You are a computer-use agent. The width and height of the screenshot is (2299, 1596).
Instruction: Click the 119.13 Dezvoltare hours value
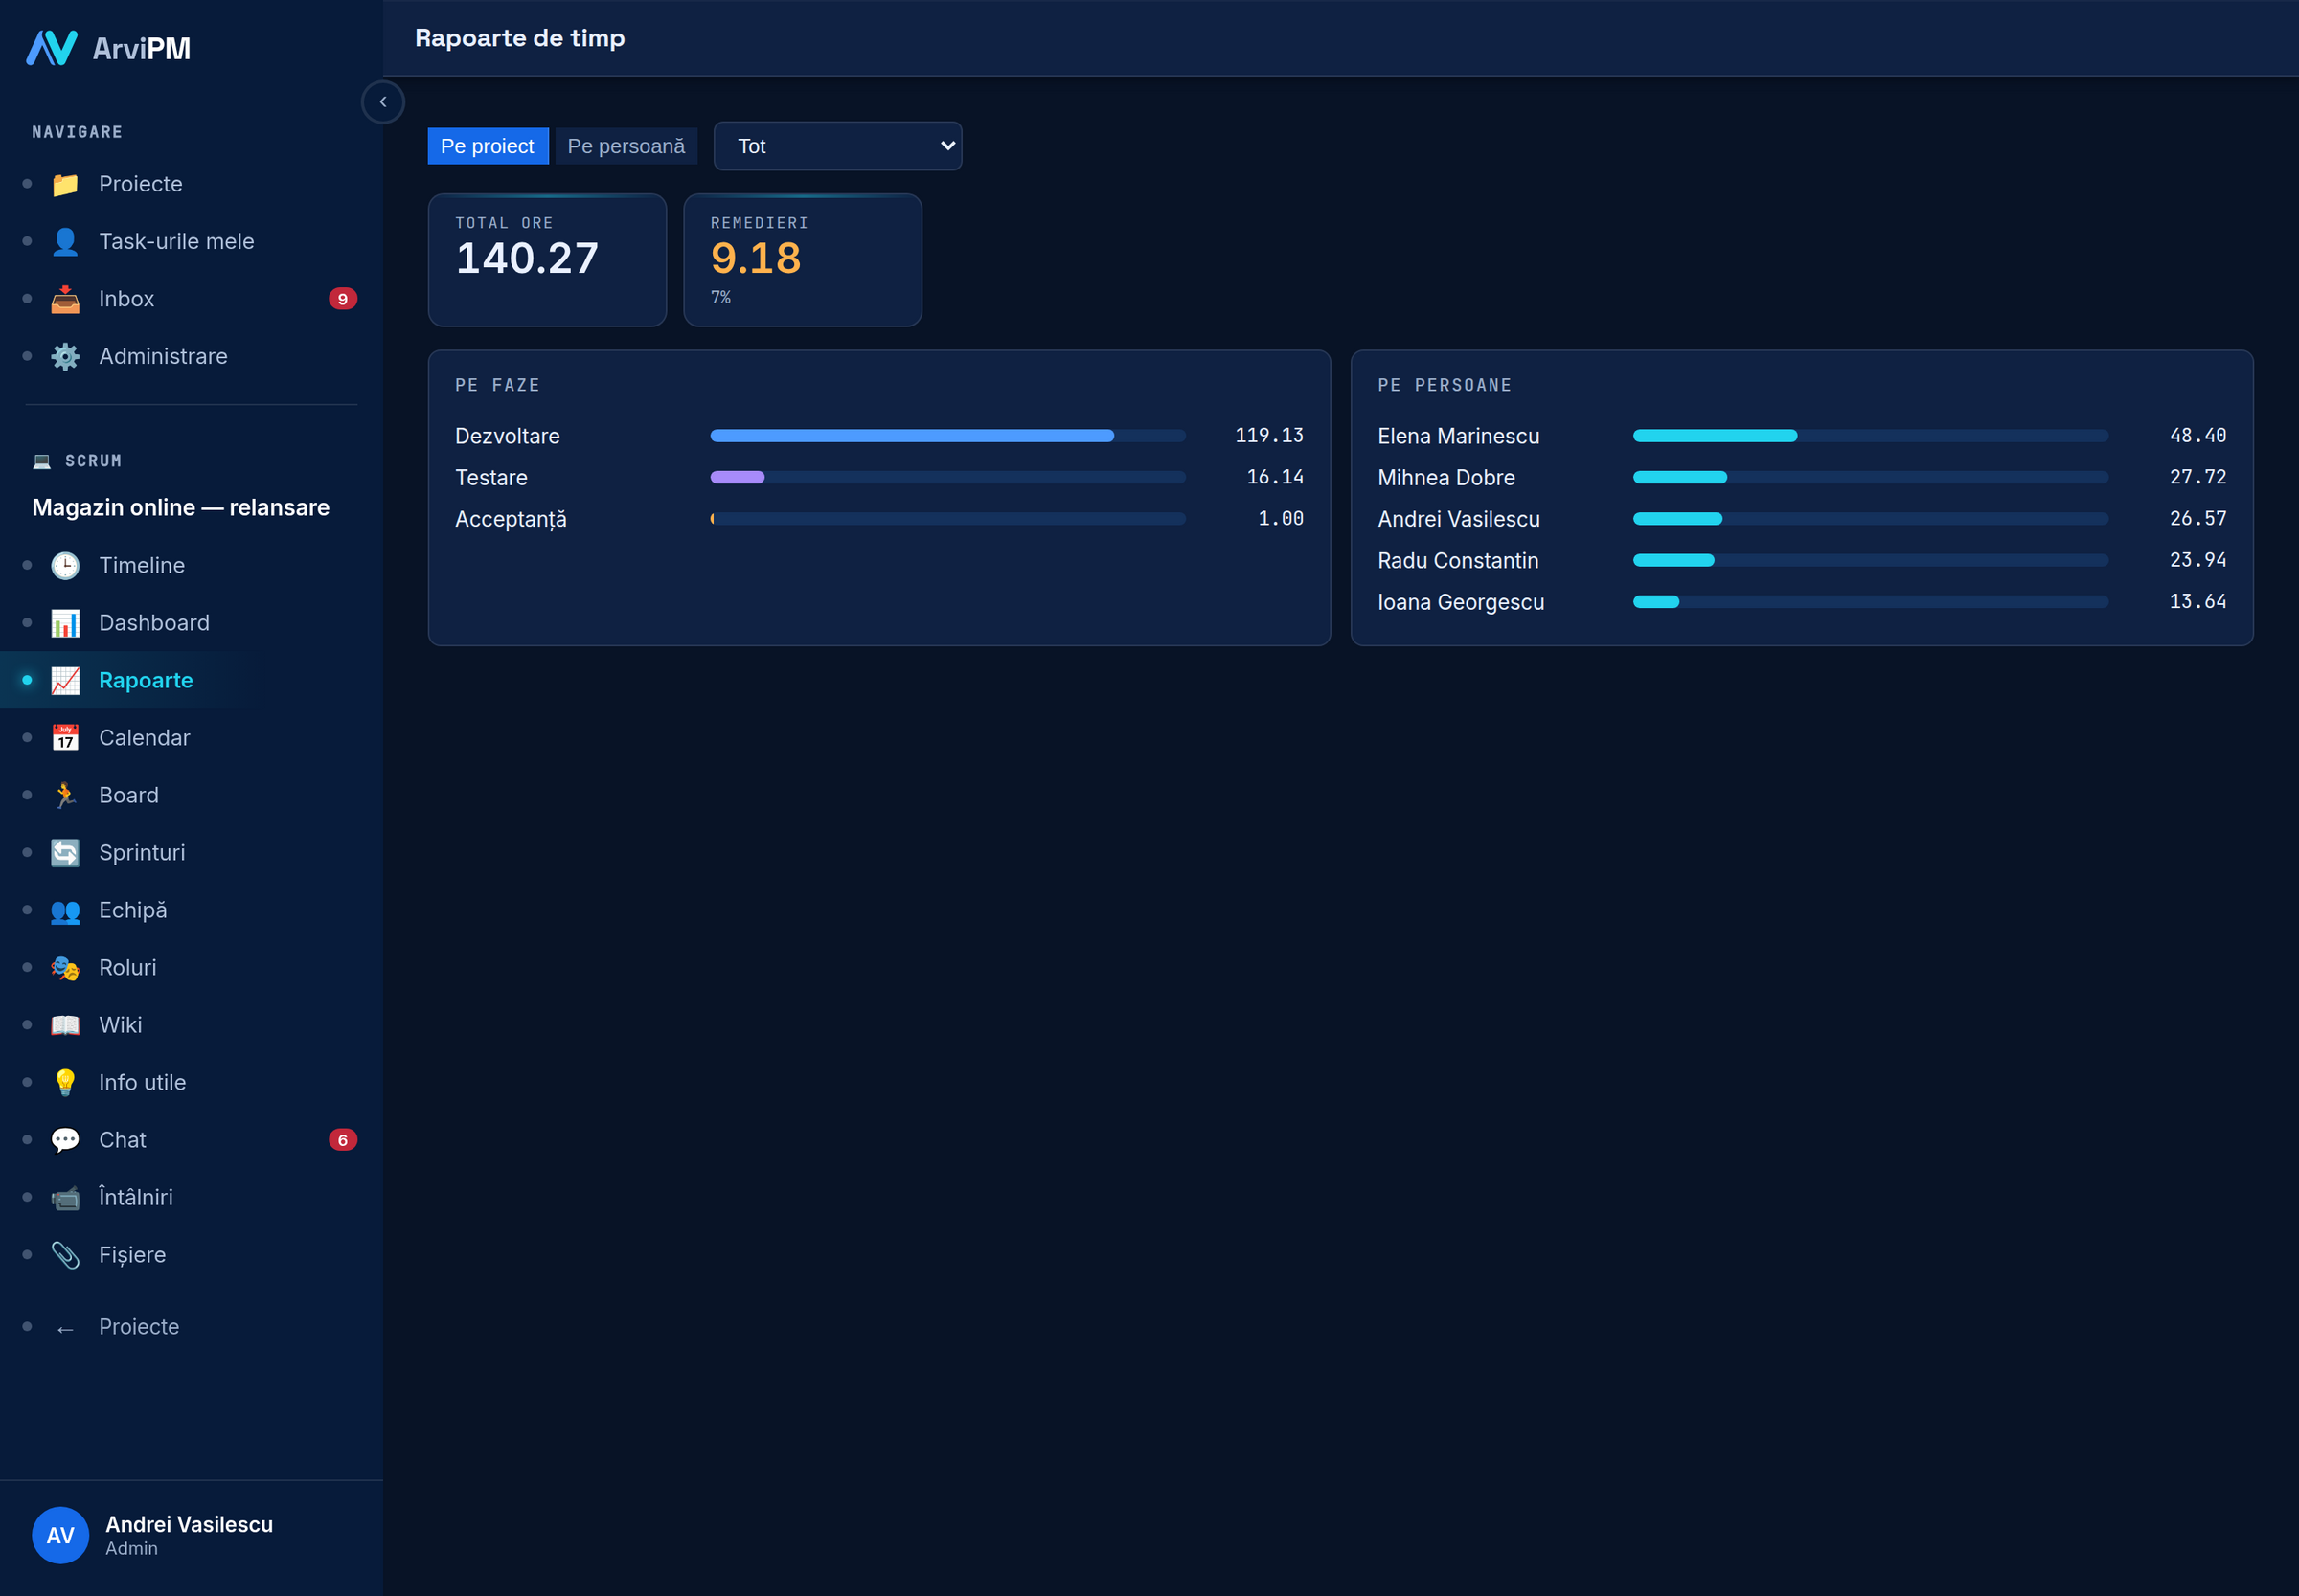(1268, 436)
